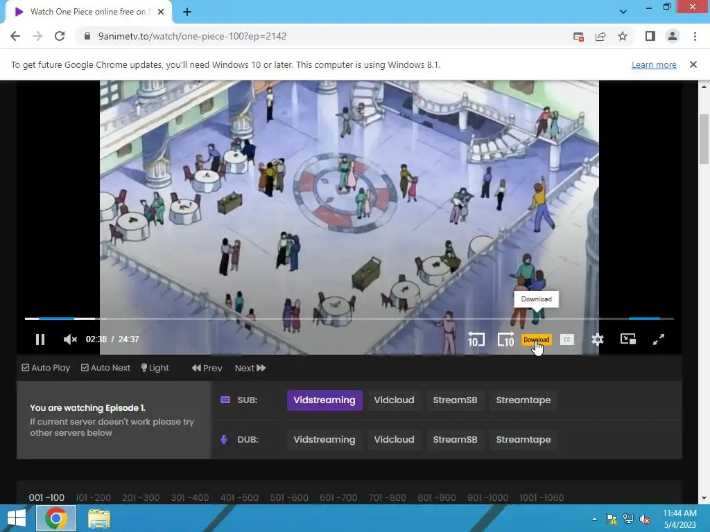
Task: Unmute the video player volume
Action: pyautogui.click(x=70, y=339)
